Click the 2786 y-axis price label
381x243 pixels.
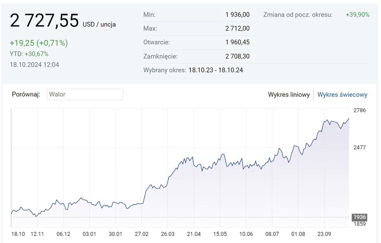[359, 110]
